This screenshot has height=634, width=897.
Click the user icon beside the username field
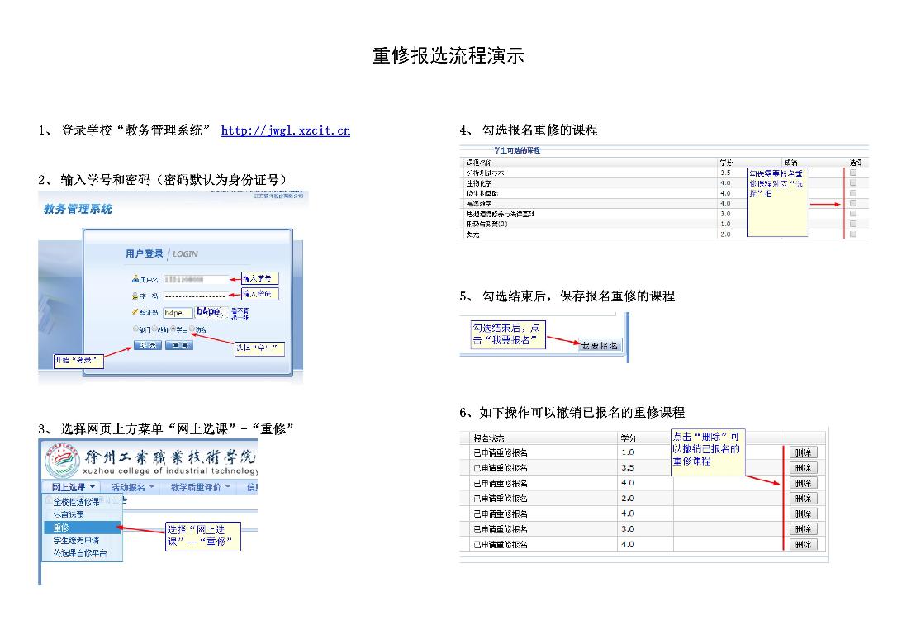pyautogui.click(x=135, y=280)
